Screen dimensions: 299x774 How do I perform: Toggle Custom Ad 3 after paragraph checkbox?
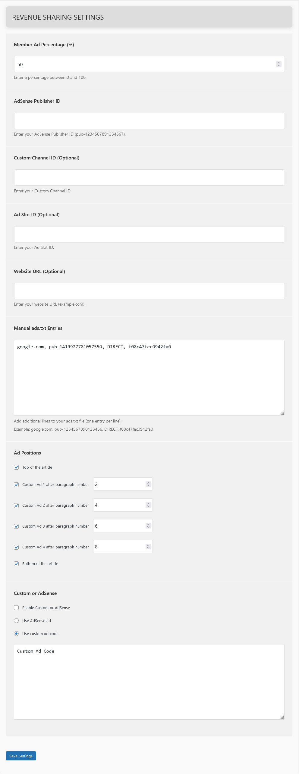coord(16,526)
